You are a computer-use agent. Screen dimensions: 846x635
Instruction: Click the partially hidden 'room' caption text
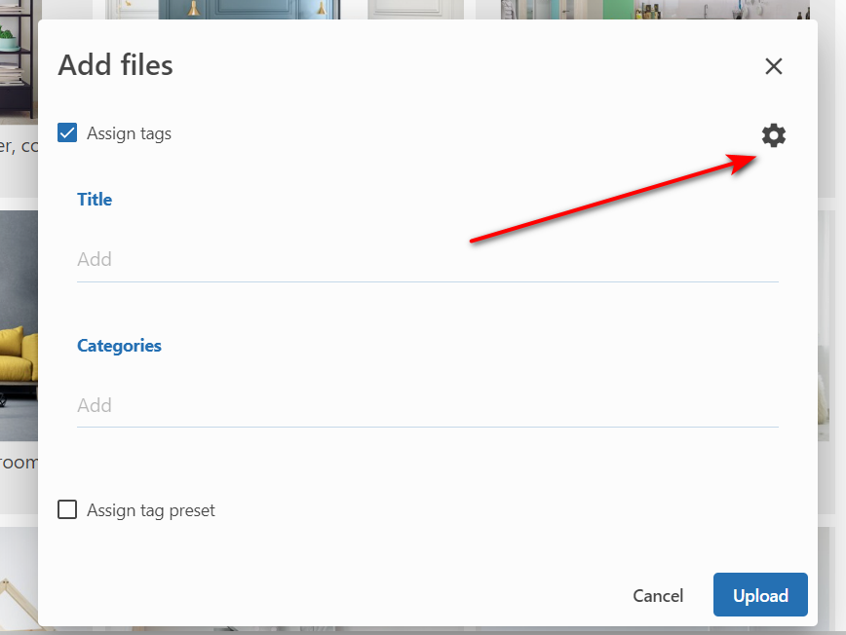point(18,463)
